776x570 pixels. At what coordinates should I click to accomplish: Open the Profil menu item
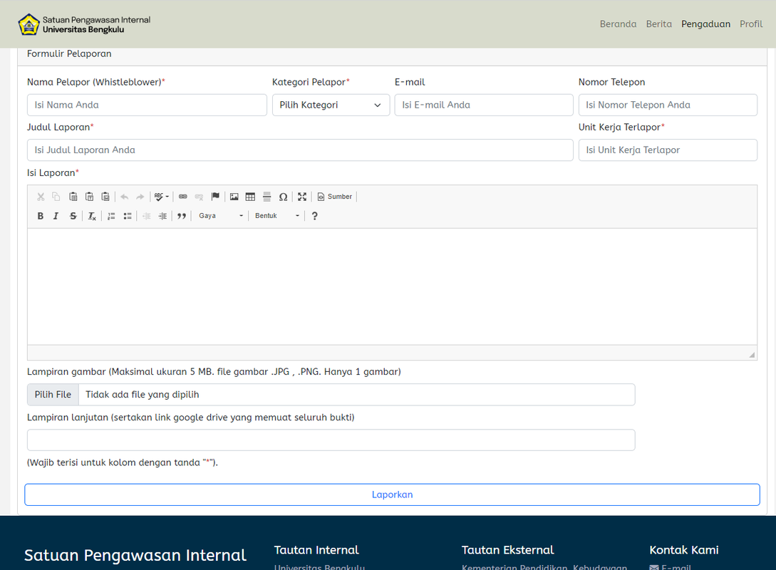751,24
